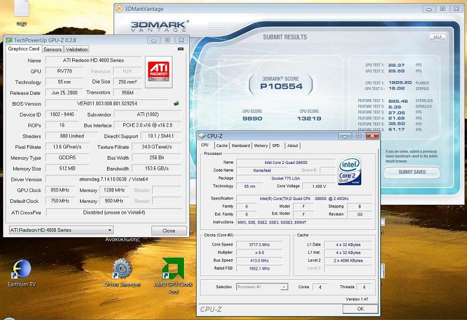467x320 pixels.
Task: Click the Cores count field in CPU-Z
Action: [320, 287]
